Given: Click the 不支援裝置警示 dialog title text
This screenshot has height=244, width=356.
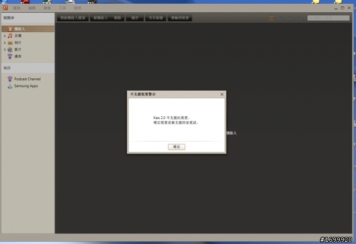Looking at the screenshot, I should [x=143, y=94].
